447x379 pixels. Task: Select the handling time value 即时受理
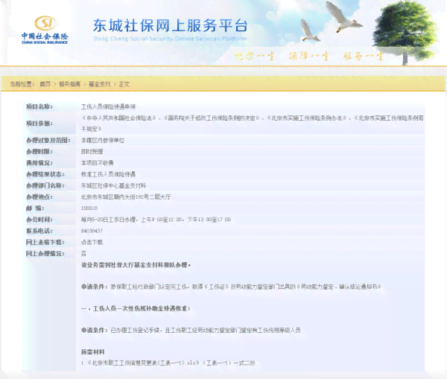pos(92,152)
